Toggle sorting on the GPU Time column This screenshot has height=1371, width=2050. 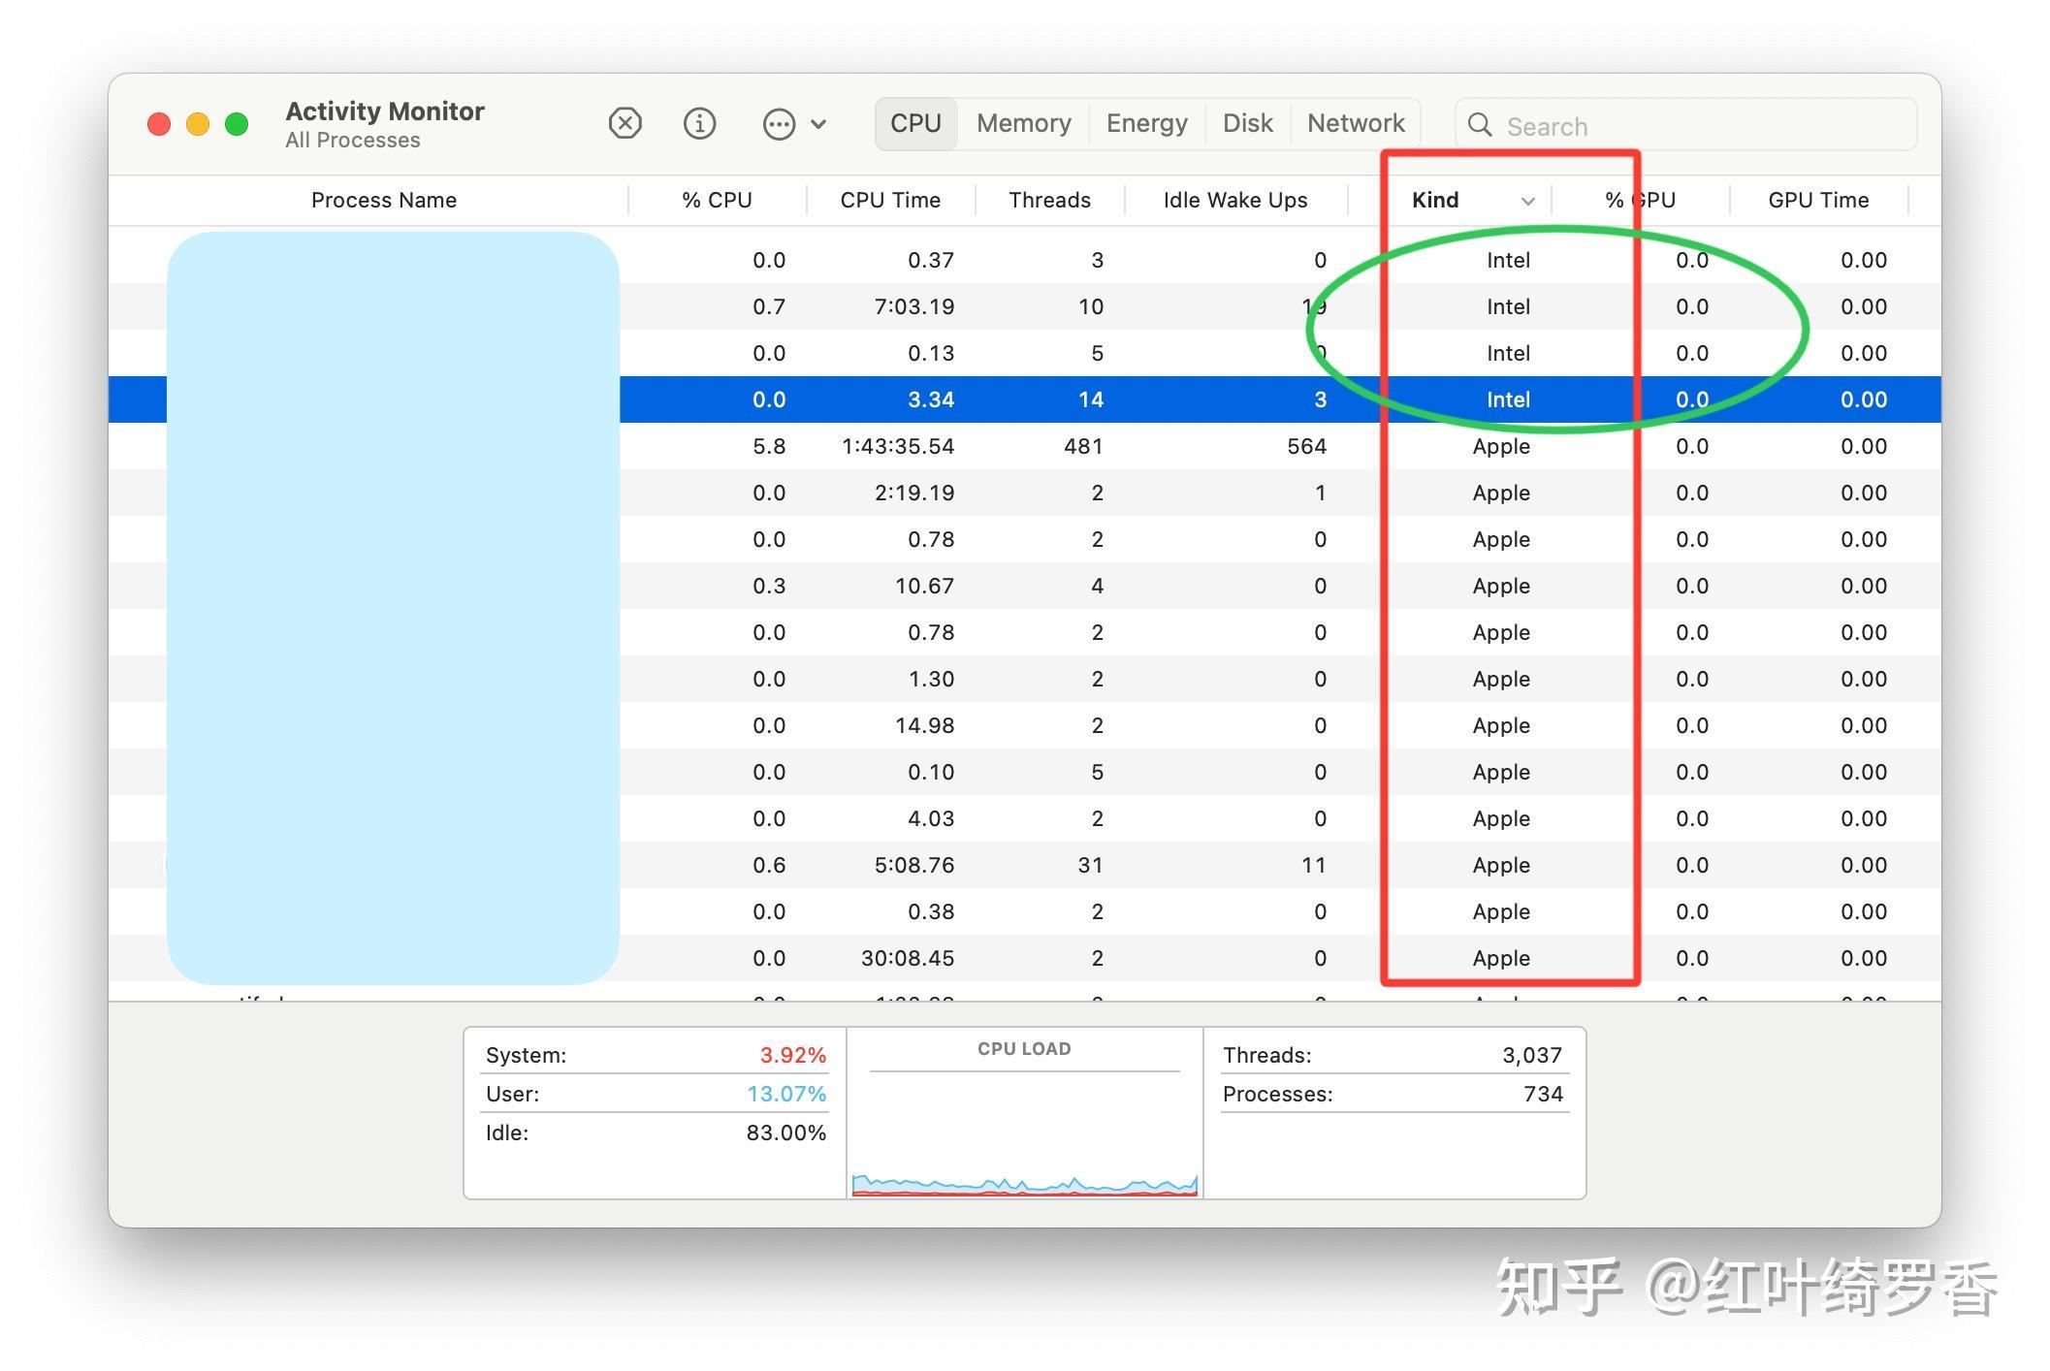tap(1818, 200)
